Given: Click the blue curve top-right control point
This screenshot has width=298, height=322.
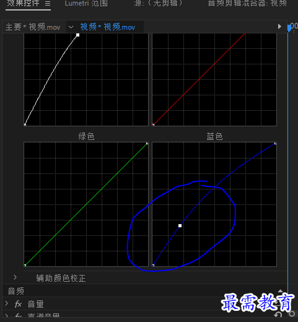Looking at the screenshot, I should (x=276, y=143).
